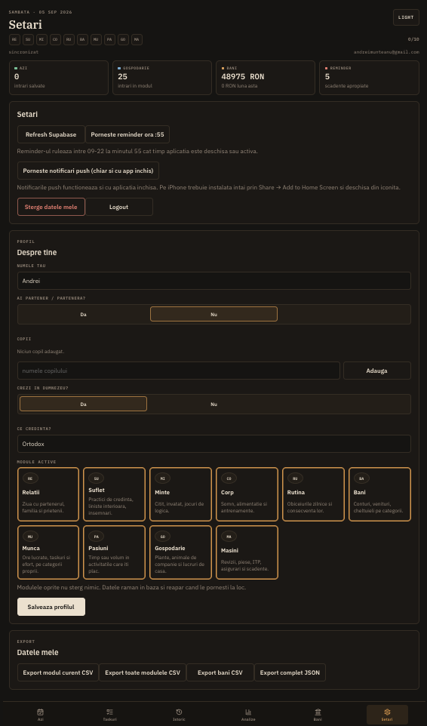Screen dimensions: 427x726
Task: Click Salveaza profilul button
Action: (x=51, y=607)
